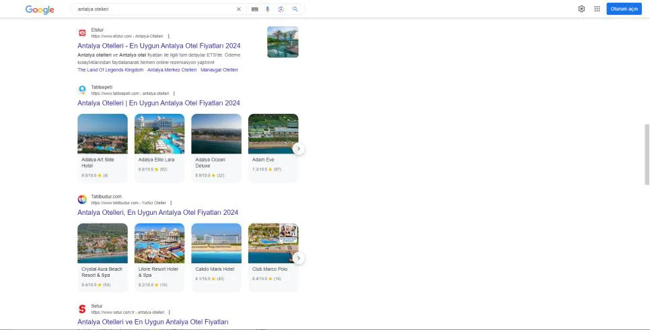Screen dimensions: 650x330
Task: Open more options for Tatilbudur result
Action: [171, 203]
